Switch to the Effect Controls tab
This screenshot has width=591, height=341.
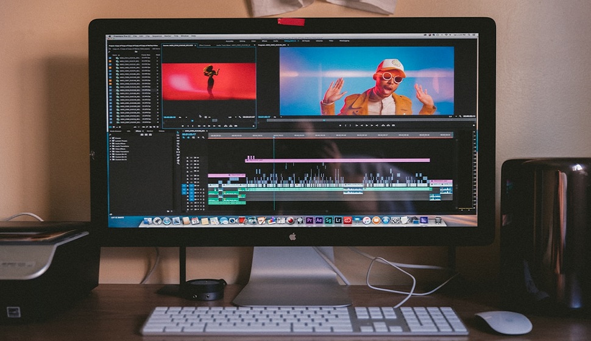pos(205,45)
